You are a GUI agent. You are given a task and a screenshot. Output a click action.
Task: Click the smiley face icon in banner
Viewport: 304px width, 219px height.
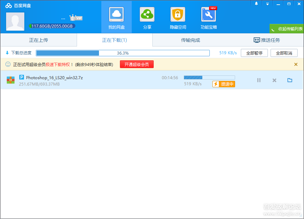(x=8, y=64)
